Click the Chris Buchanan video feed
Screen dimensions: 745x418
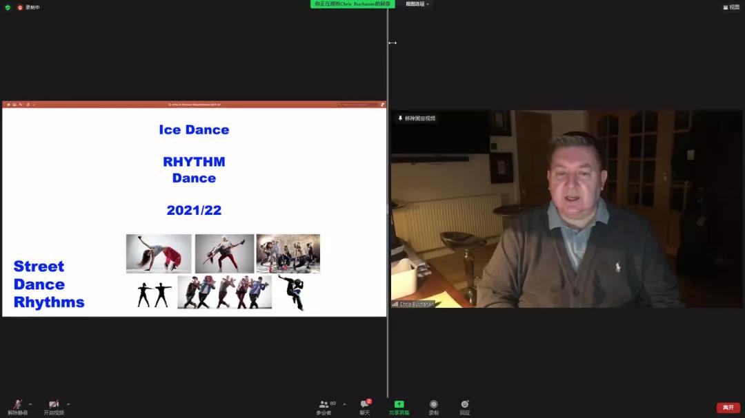pos(567,220)
